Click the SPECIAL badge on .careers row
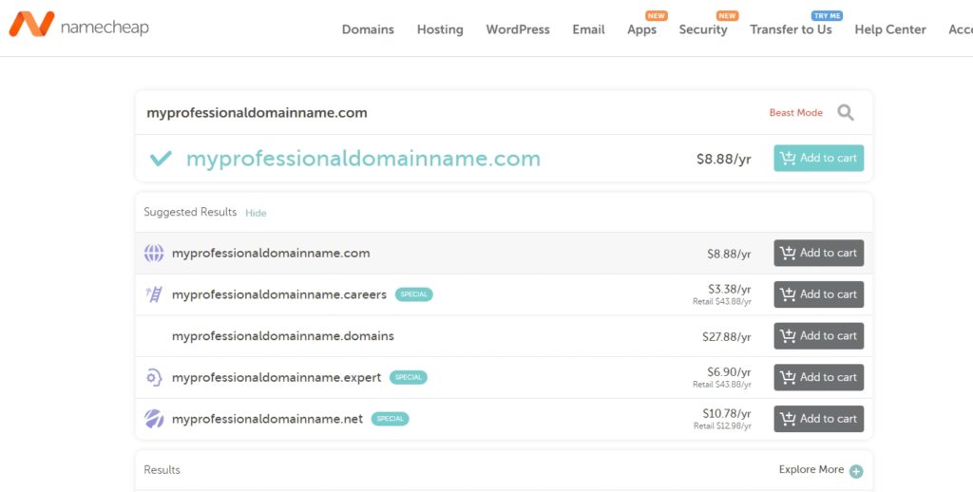973x492 pixels. point(414,294)
